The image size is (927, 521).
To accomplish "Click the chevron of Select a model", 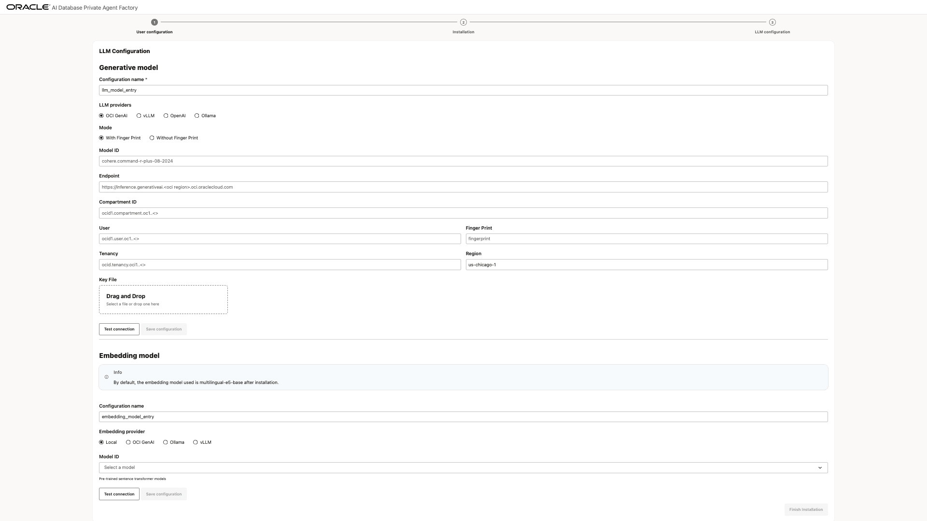I will pos(820,467).
